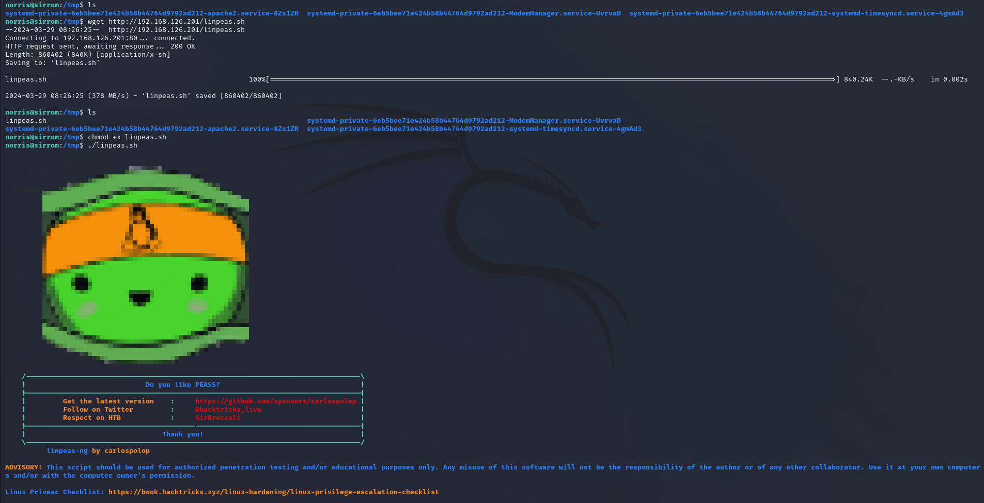
Task: Click the '2024-03-29 08:26:25 (378 MB/s)' saved line
Action: tap(144, 96)
